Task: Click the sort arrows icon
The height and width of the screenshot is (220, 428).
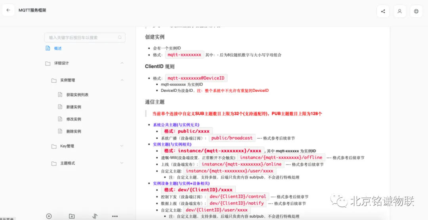Action: (x=95, y=216)
